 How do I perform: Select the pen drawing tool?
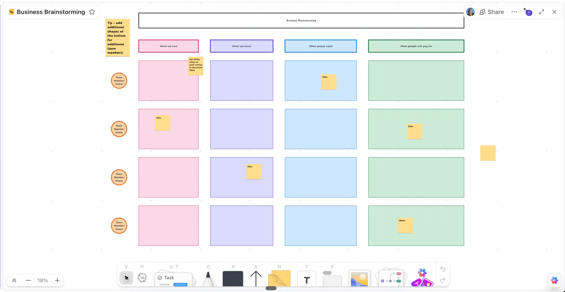208,278
